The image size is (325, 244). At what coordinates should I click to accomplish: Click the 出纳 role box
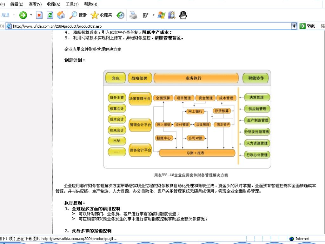point(117,141)
